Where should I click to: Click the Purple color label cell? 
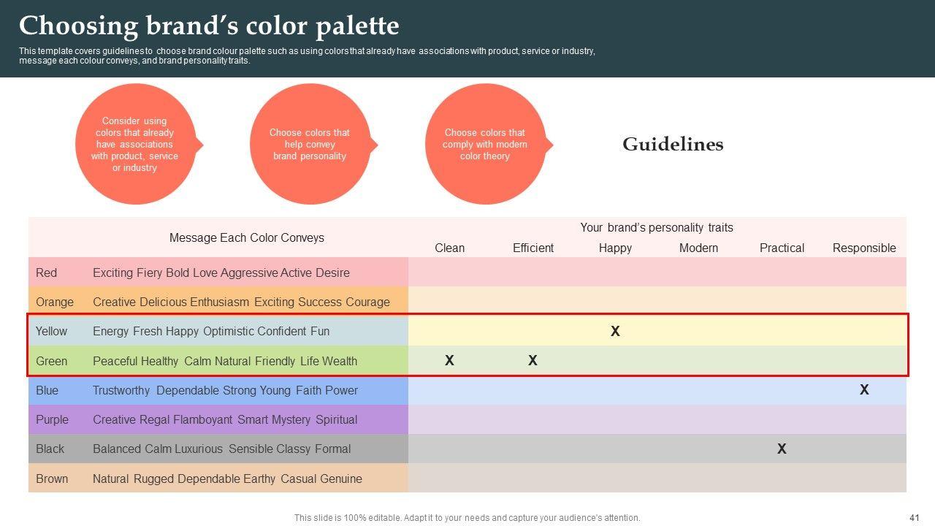point(52,419)
